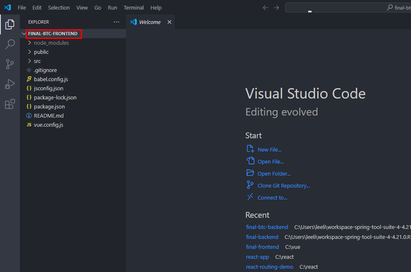Screen dimensions: 411x272
Task: Open recent project final-btc-backend
Action: pos(267,227)
